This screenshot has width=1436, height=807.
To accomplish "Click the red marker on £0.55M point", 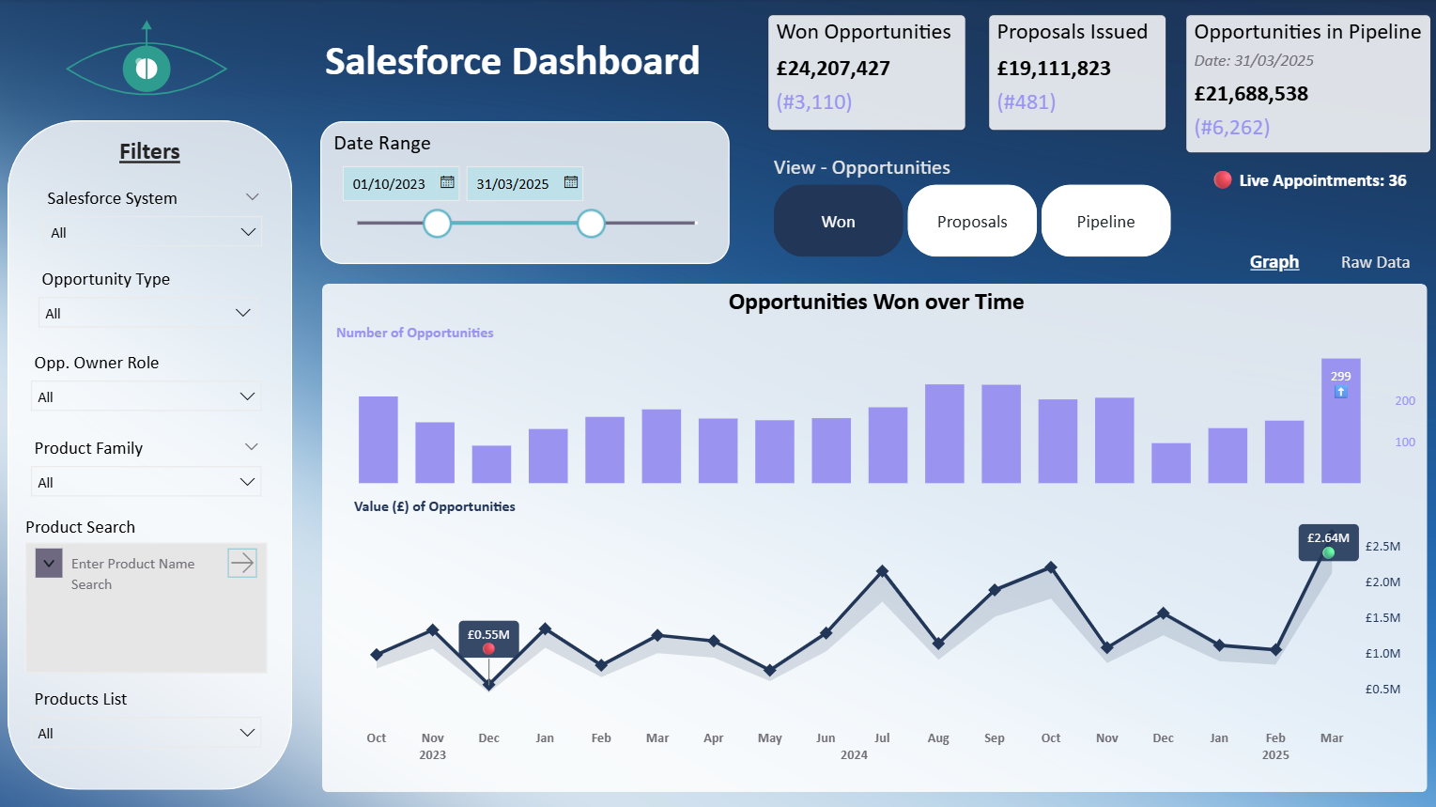I will [488, 649].
